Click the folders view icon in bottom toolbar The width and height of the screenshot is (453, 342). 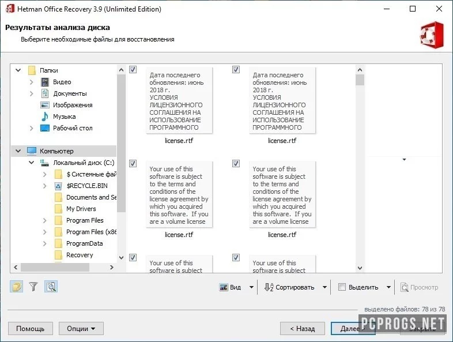[x=17, y=287]
